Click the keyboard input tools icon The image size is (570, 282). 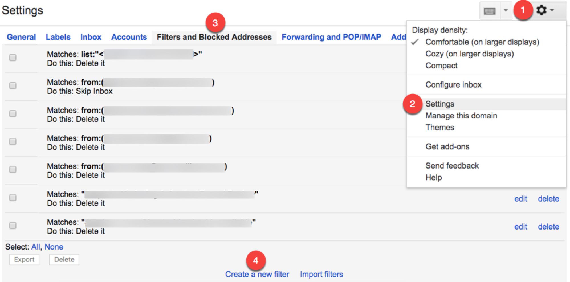click(x=490, y=11)
